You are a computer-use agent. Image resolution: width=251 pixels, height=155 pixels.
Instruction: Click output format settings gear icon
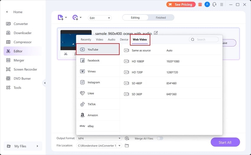(127, 138)
